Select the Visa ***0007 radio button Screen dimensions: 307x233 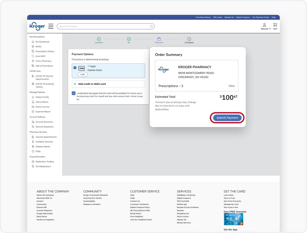point(75,68)
